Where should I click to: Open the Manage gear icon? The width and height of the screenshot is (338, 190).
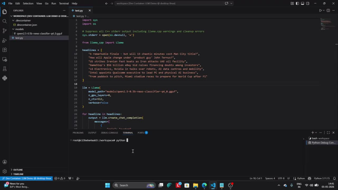tap(4, 171)
